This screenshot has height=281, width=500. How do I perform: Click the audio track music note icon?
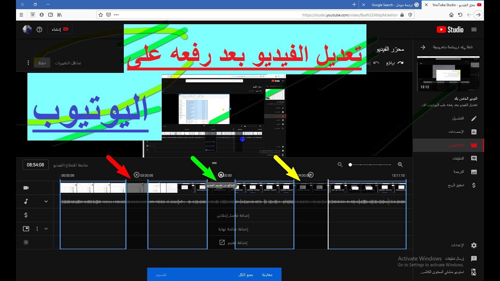point(26,201)
